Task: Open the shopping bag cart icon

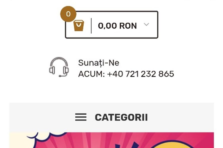Action: pyautogui.click(x=79, y=26)
